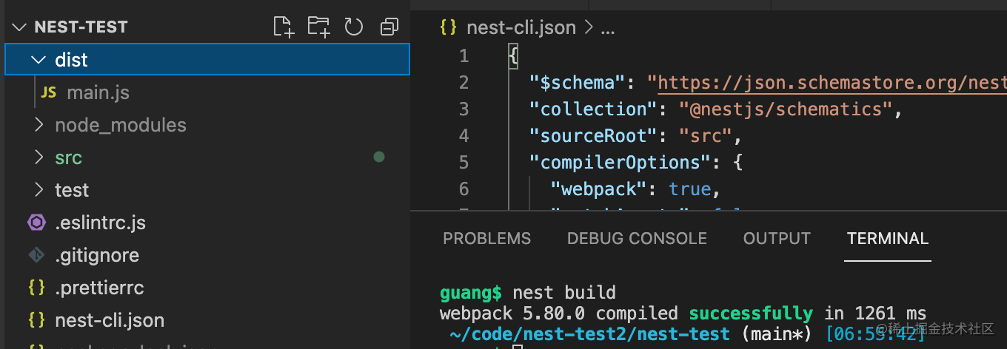Switch to the PROBLEMS tab

point(486,239)
